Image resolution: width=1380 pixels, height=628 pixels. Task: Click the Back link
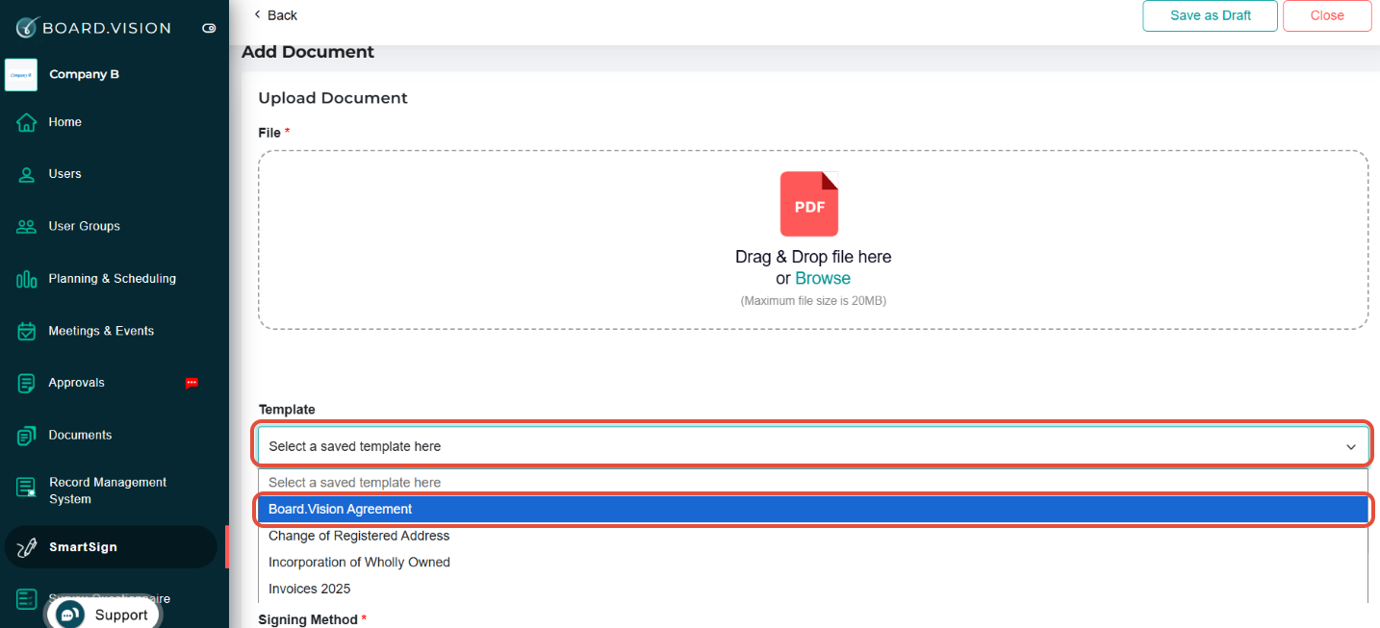(282, 15)
